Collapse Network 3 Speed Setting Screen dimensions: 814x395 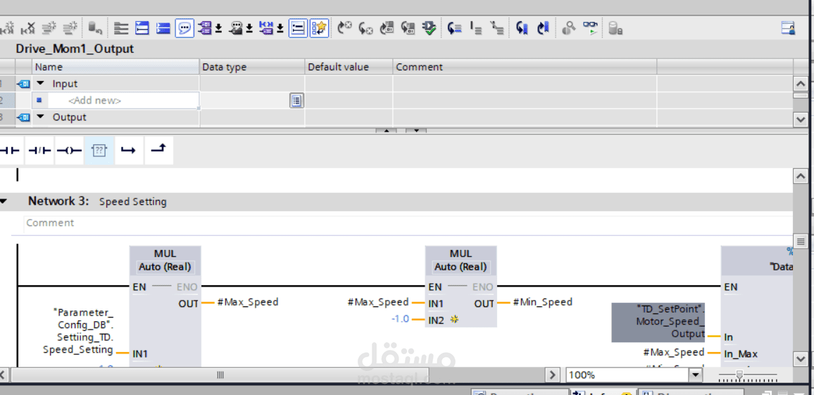pos(4,201)
